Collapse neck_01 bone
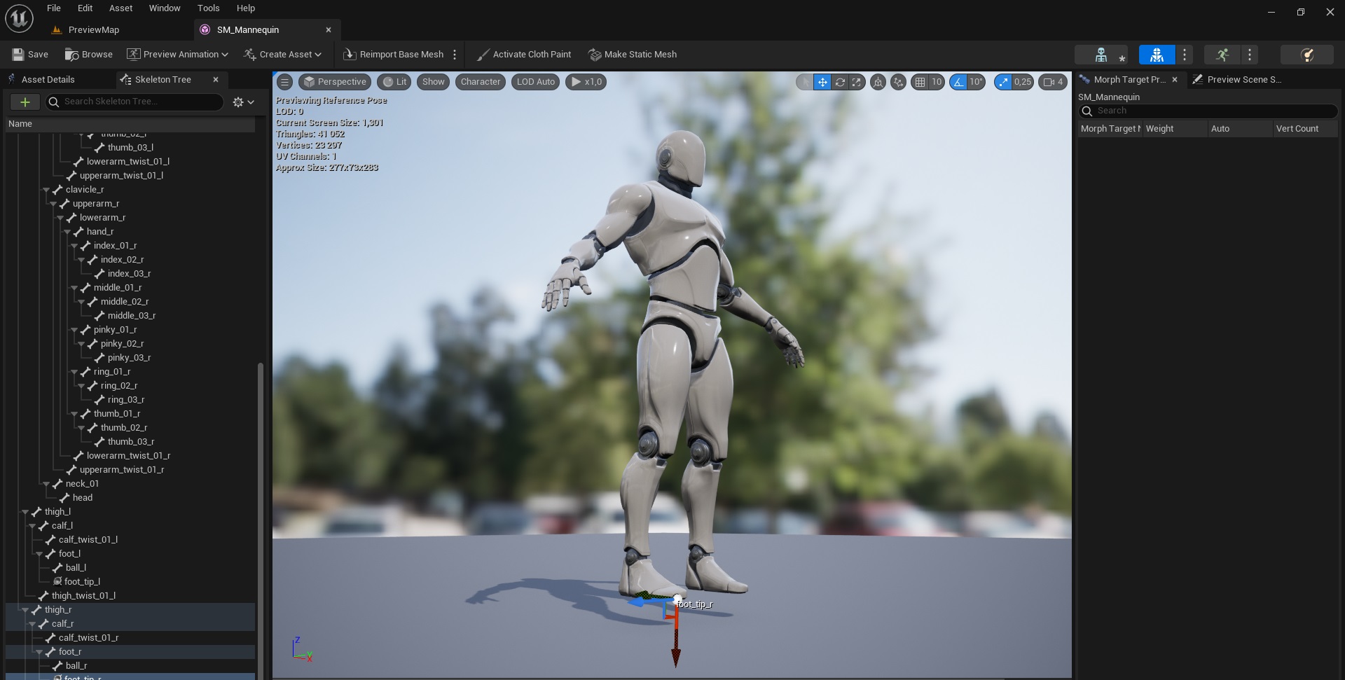 pyautogui.click(x=46, y=484)
